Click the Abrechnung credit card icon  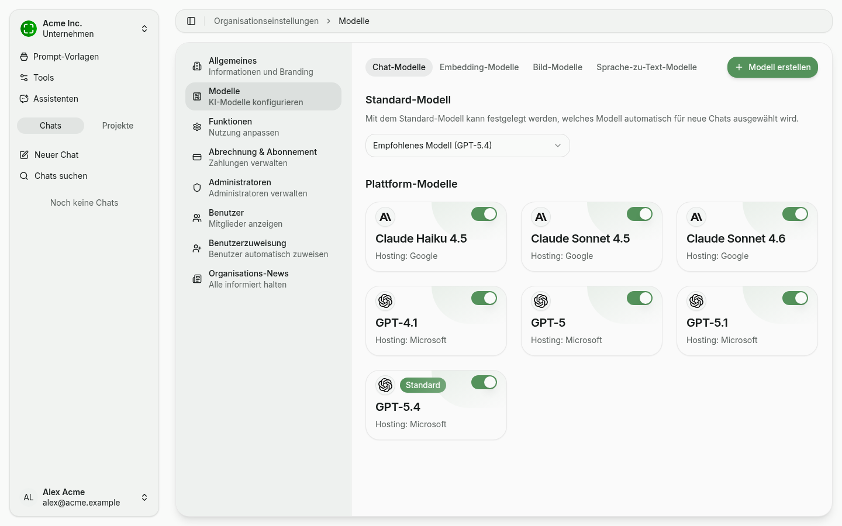tap(197, 157)
